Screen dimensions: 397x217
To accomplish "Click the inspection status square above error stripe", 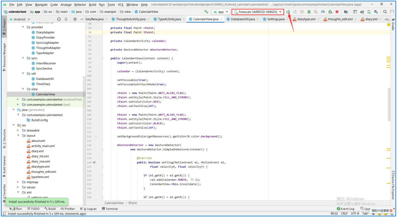I will tap(389, 25).
